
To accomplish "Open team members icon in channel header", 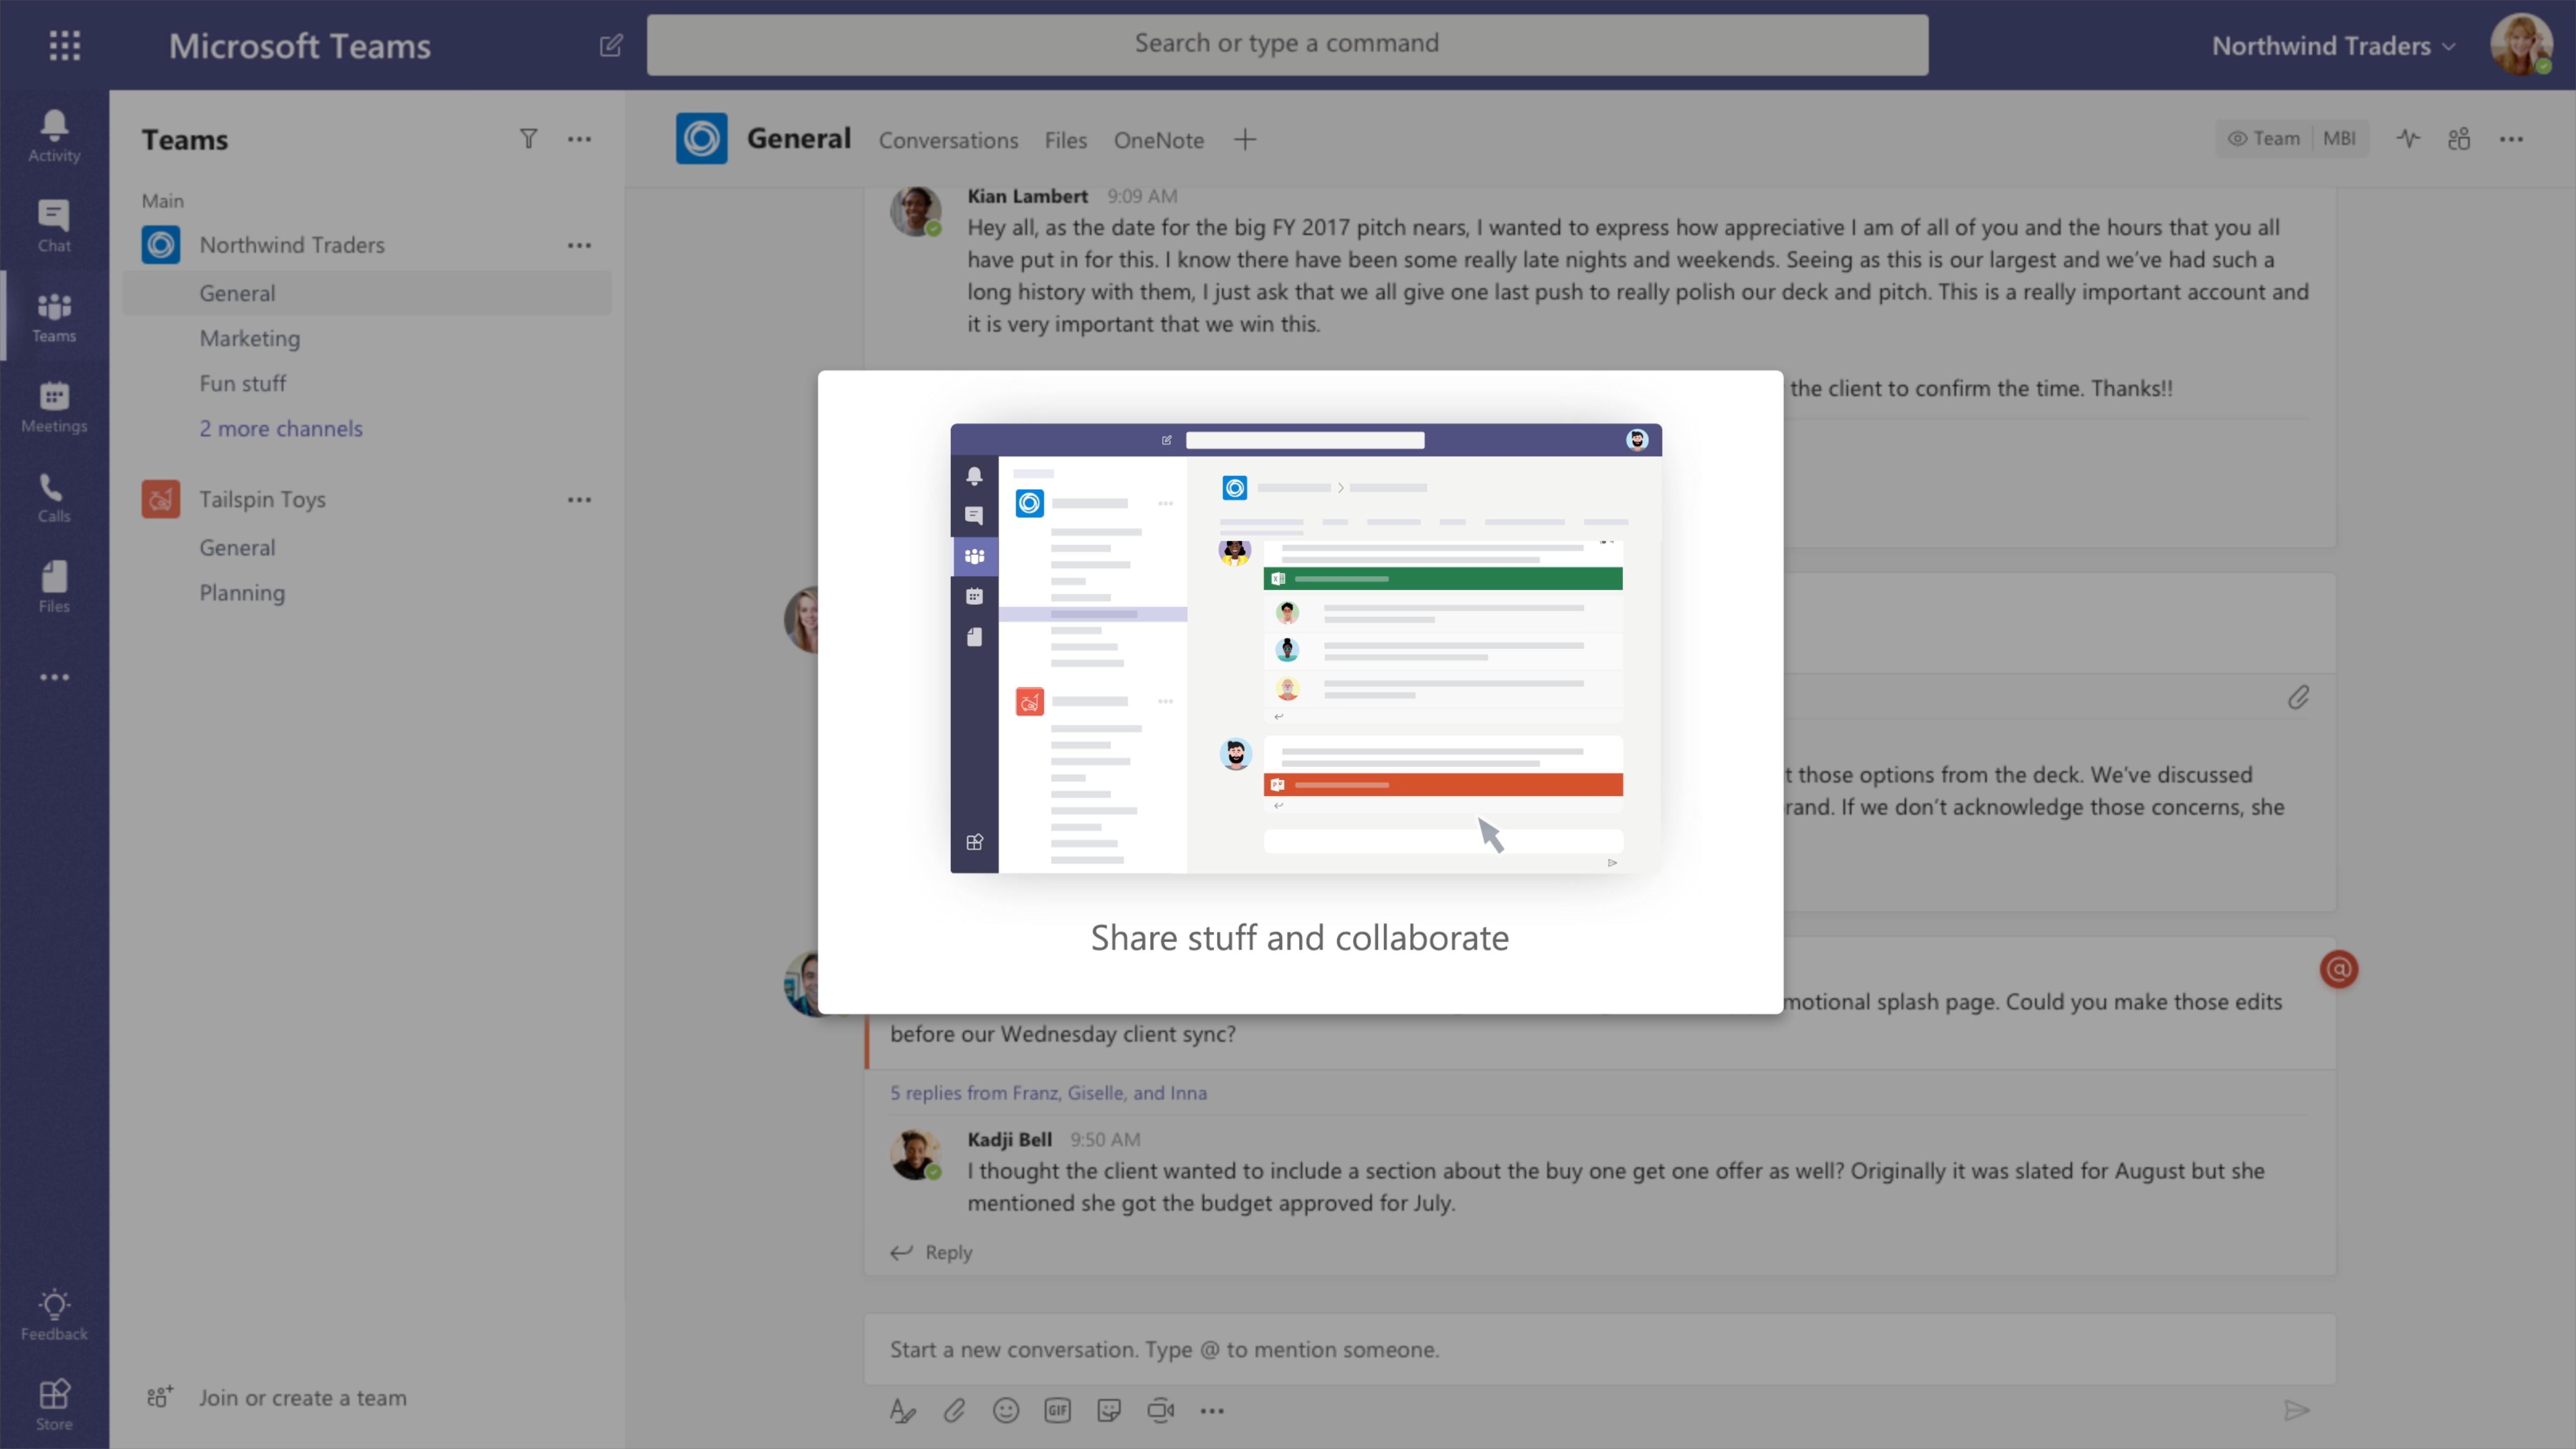I will coord(2459,139).
